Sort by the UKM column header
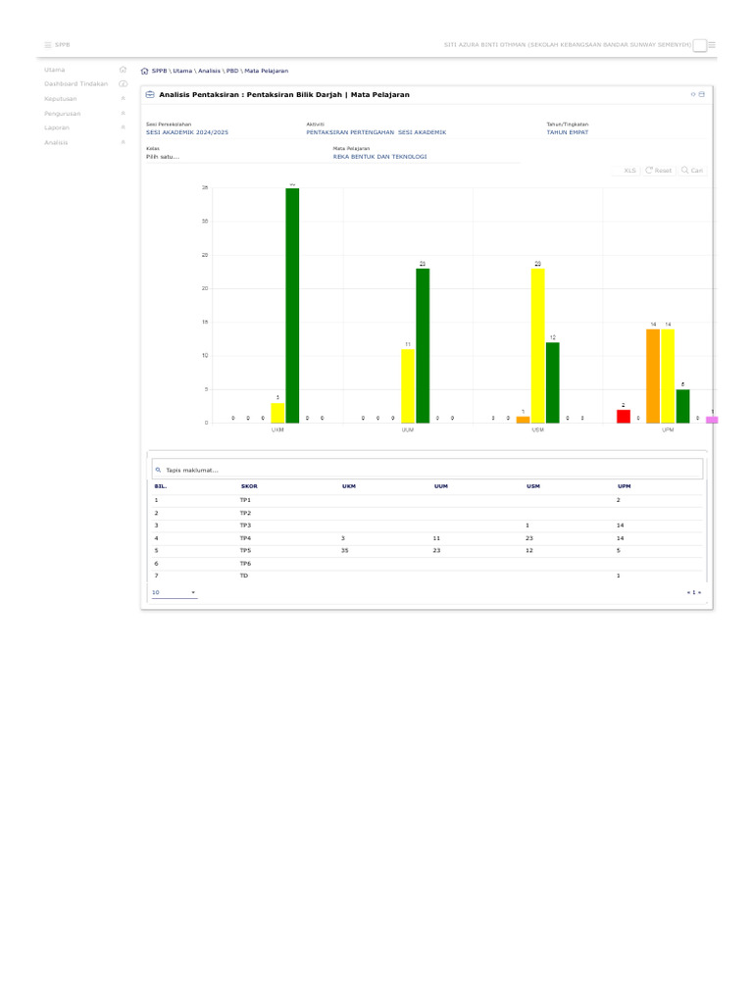Screen dimensions: 753x1004 [x=348, y=486]
